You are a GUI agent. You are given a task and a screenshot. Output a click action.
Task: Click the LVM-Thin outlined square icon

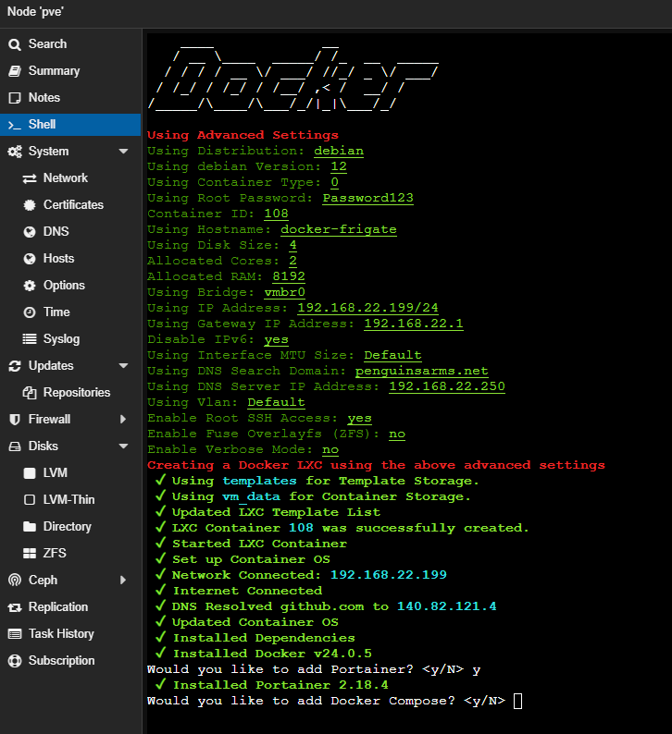(30, 500)
